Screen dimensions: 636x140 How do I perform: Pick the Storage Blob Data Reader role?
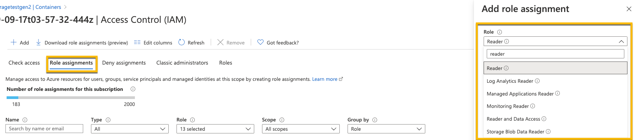coord(556,131)
